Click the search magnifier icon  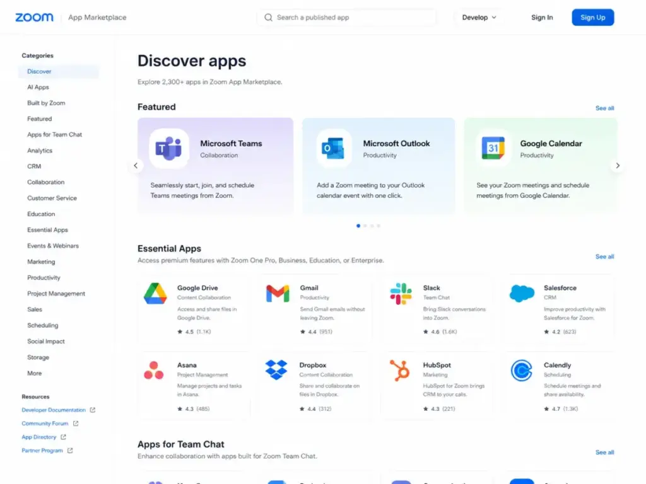[268, 17]
